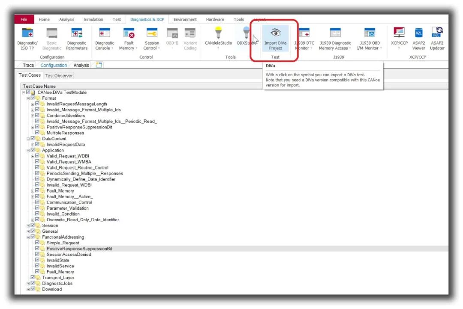Click the OBD-II icon
The width and height of the screenshot is (463, 309).
(x=172, y=33)
